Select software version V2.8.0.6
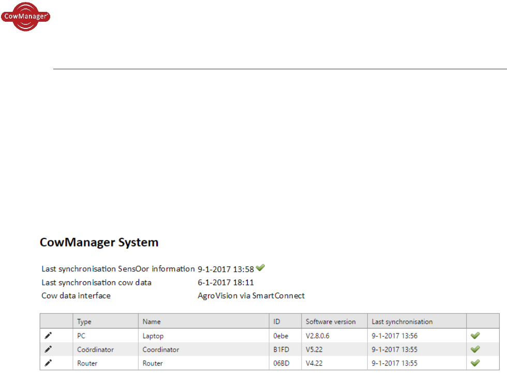 [318, 336]
